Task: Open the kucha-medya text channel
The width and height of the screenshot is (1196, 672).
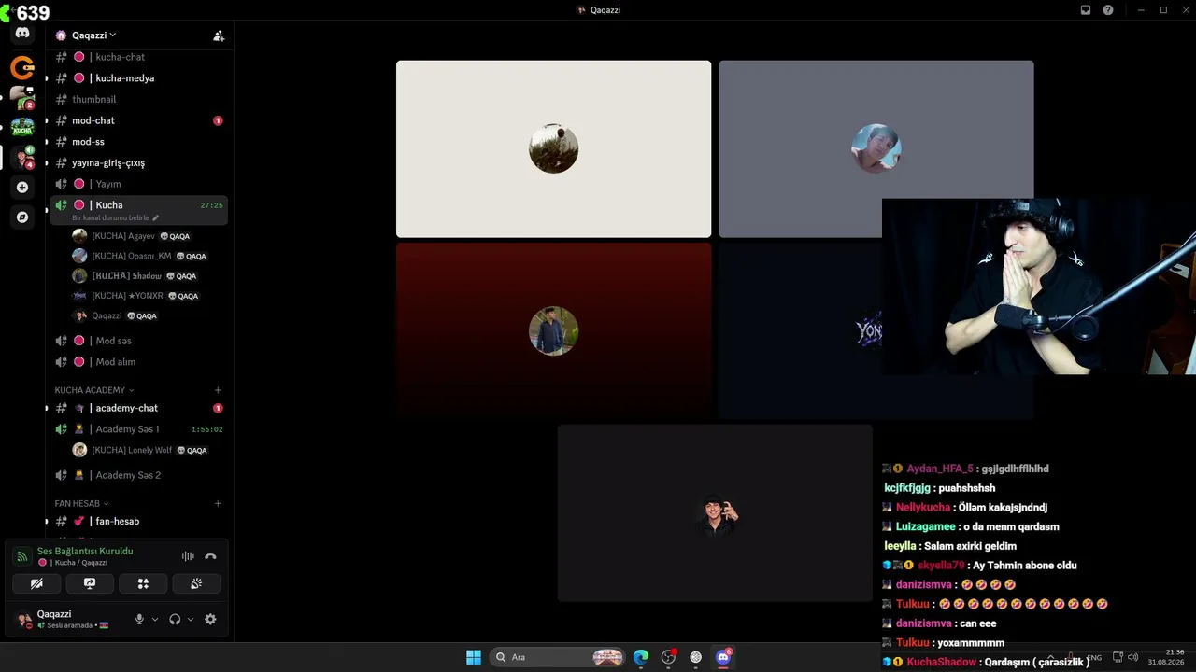Action: (x=138, y=78)
